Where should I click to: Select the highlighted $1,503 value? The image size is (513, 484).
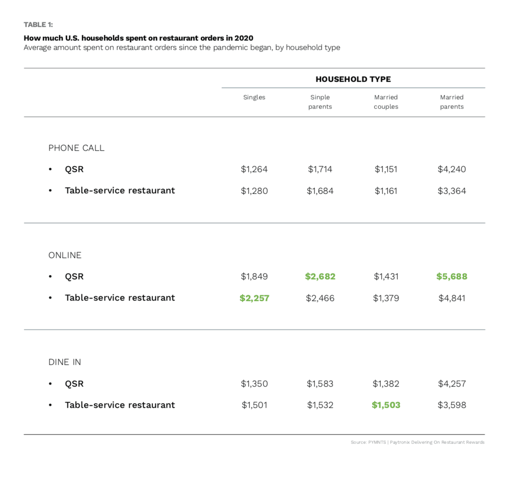point(386,405)
